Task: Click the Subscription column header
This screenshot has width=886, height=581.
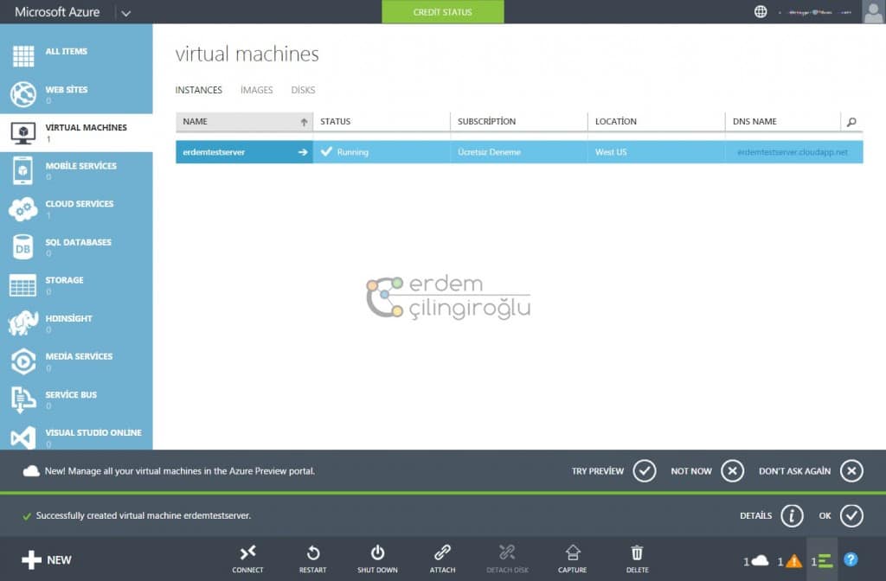Action: [519, 121]
